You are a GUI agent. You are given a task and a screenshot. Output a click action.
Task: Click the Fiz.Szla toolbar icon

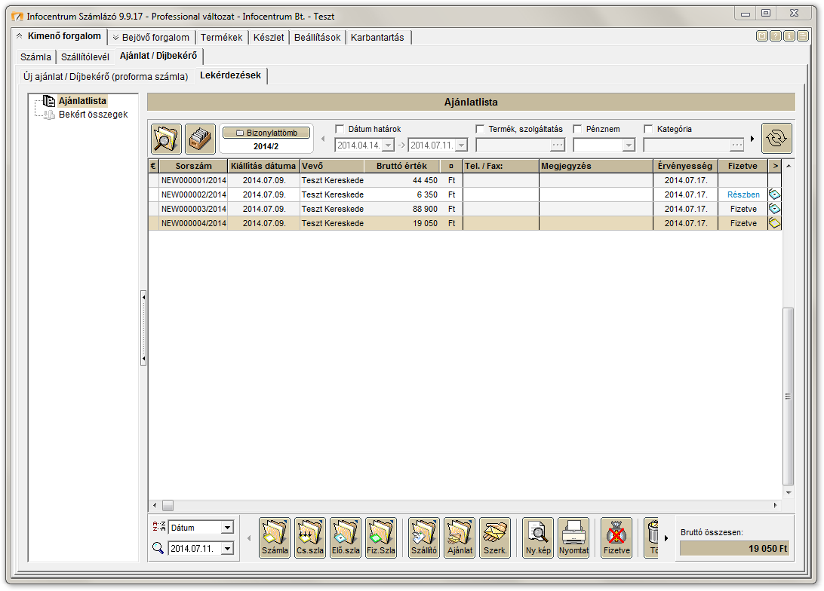coord(381,538)
